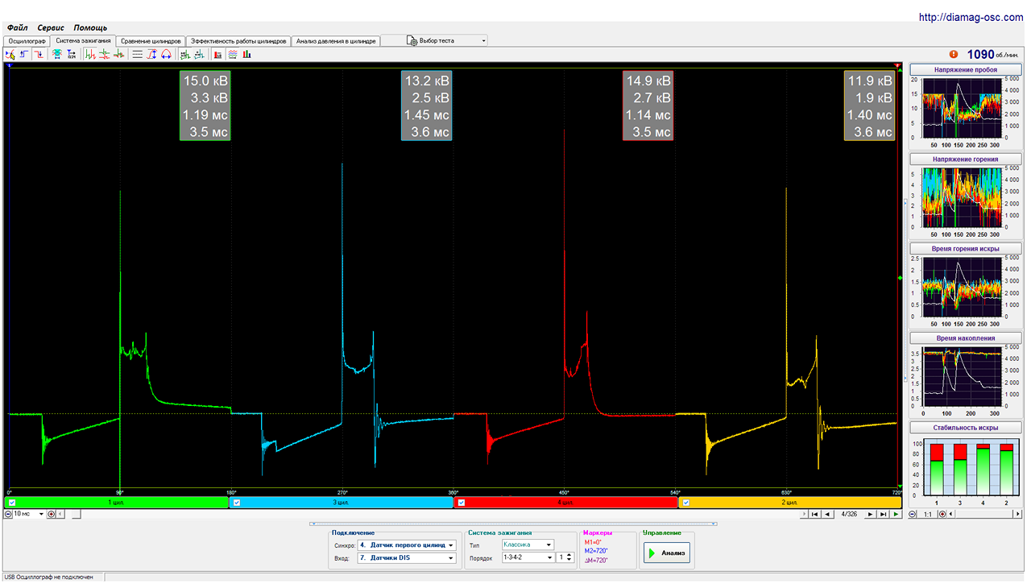Uncheck the cylinder 2 checkbox
Viewport: 1031px width, 584px height.
pyautogui.click(x=686, y=502)
